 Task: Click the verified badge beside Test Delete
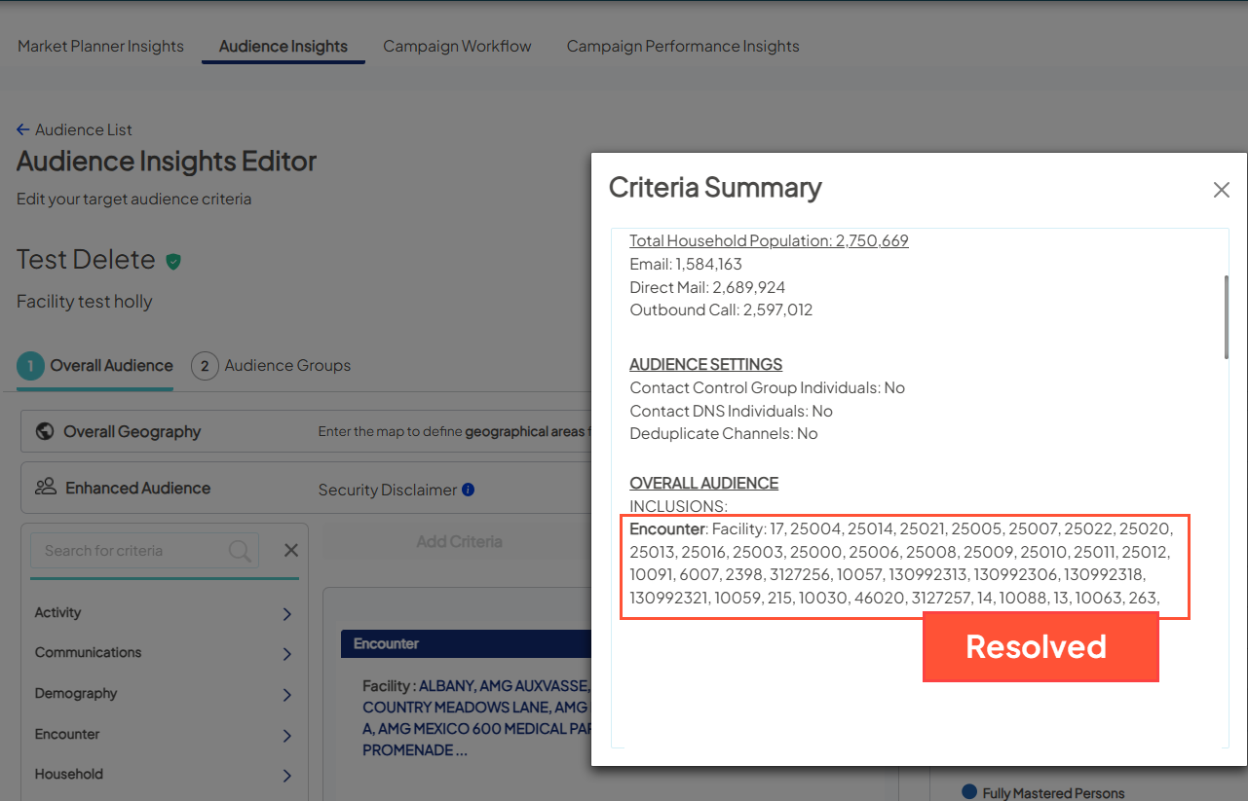[x=174, y=261]
